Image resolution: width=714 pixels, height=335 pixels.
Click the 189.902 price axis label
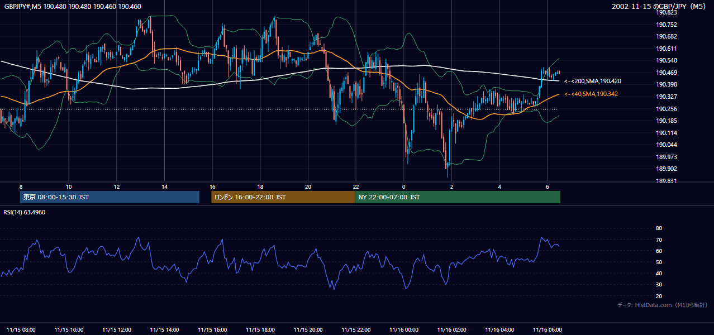click(666, 169)
